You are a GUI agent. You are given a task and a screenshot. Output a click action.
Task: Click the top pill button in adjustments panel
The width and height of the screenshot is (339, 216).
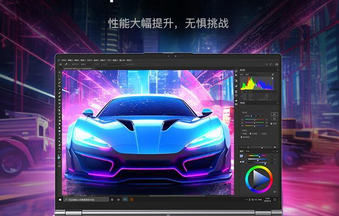click(274, 114)
